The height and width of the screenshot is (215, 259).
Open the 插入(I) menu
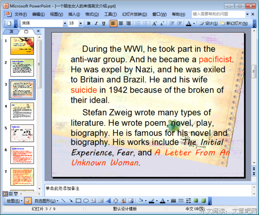coord(74,14)
